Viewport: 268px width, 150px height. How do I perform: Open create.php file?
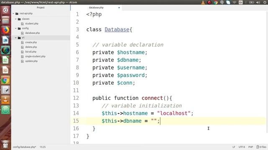tap(31, 42)
